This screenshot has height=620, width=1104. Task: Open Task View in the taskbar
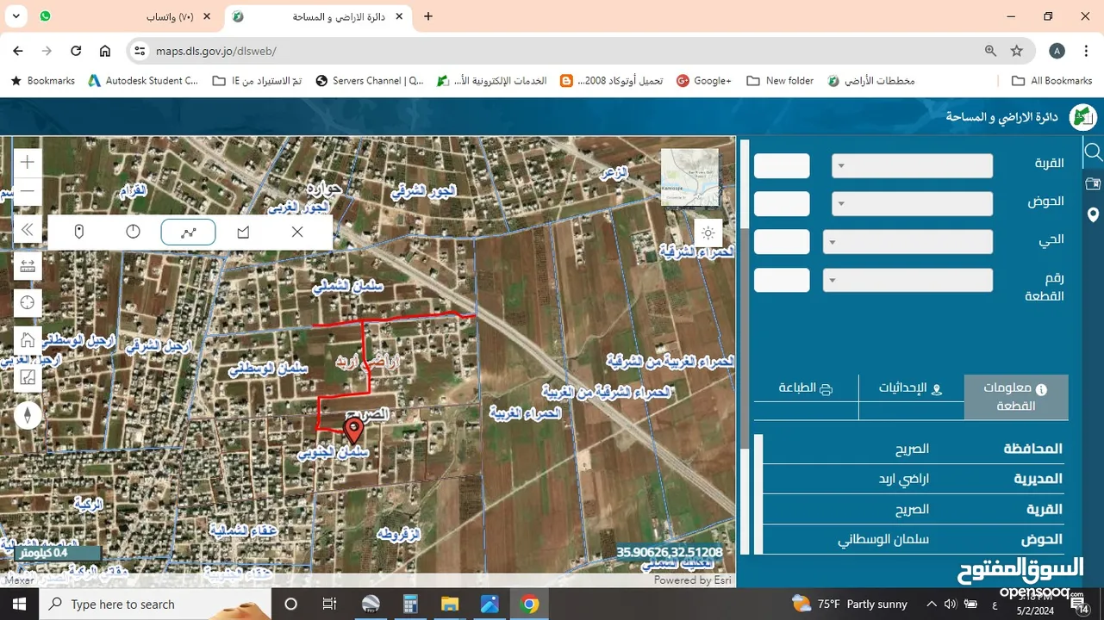click(x=329, y=604)
